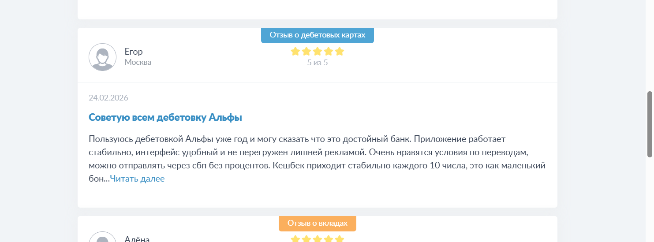Expand review with 'Читать далее' link
The height and width of the screenshot is (242, 654).
click(137, 179)
